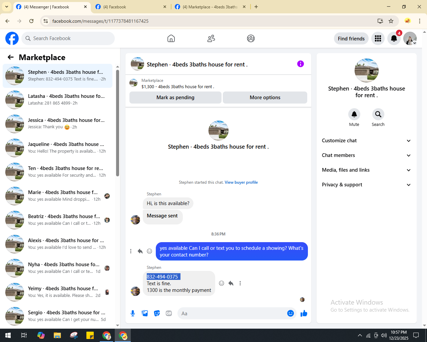Open more options for Stephen's message

tap(240, 283)
